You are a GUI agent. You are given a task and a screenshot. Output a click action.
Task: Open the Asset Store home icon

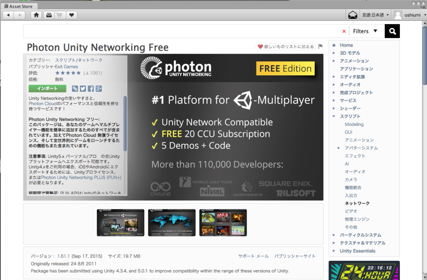[x=36, y=15]
